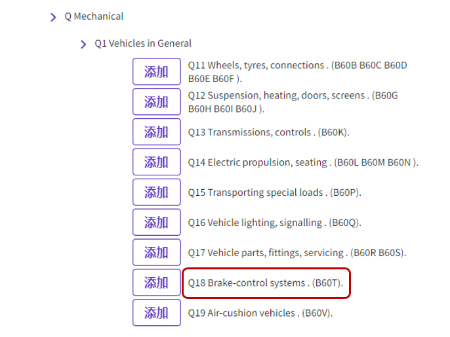Image resolution: width=450 pixels, height=337 pixels.
Task: Select the Q1 Vehicles in General label
Action: pos(143,44)
